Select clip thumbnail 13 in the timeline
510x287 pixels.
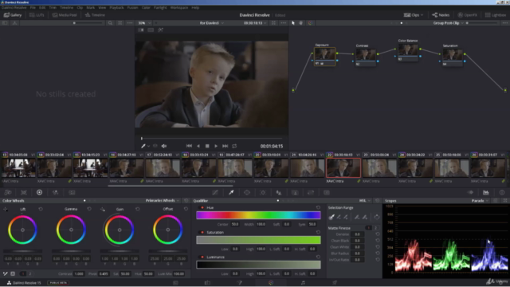pos(18,167)
